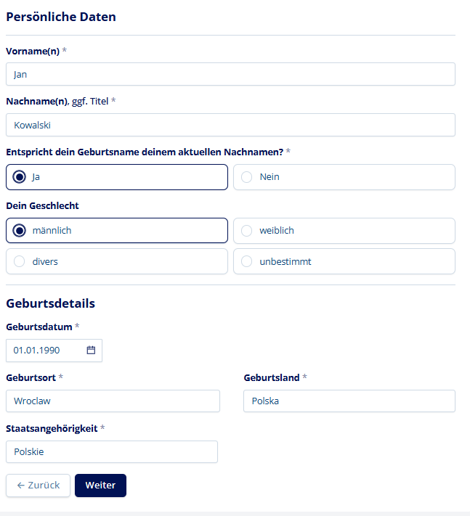
Task: Go back with the Zurück button
Action: pyautogui.click(x=38, y=486)
